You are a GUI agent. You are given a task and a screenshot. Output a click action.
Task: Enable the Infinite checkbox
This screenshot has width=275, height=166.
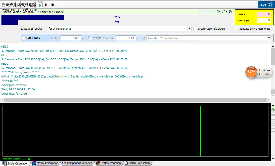tap(90, 38)
